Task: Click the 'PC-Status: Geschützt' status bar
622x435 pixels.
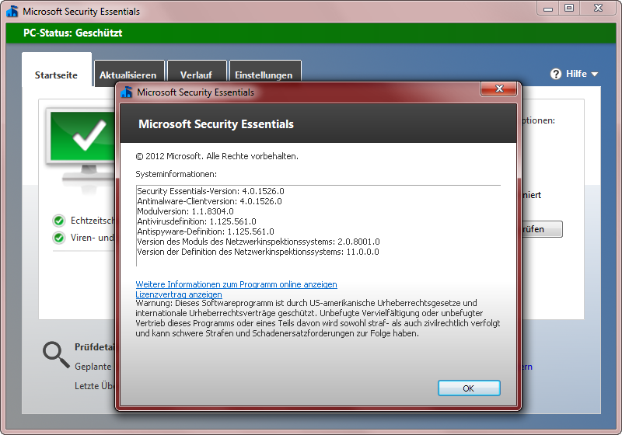Action: [x=310, y=33]
